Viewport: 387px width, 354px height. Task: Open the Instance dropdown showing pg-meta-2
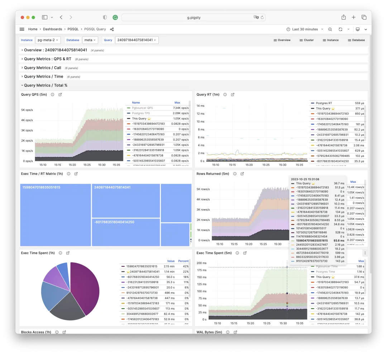(48, 40)
